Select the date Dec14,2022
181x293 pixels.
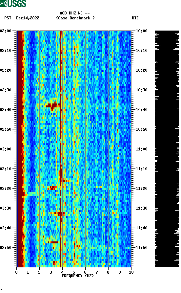coord(28,18)
